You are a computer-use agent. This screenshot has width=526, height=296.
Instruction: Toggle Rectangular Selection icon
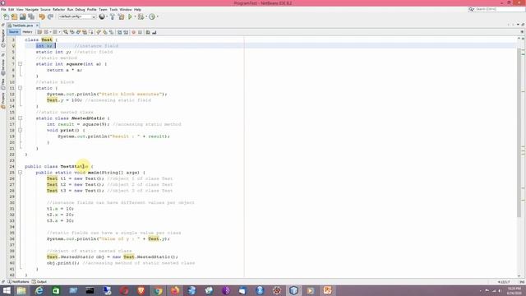point(91,32)
